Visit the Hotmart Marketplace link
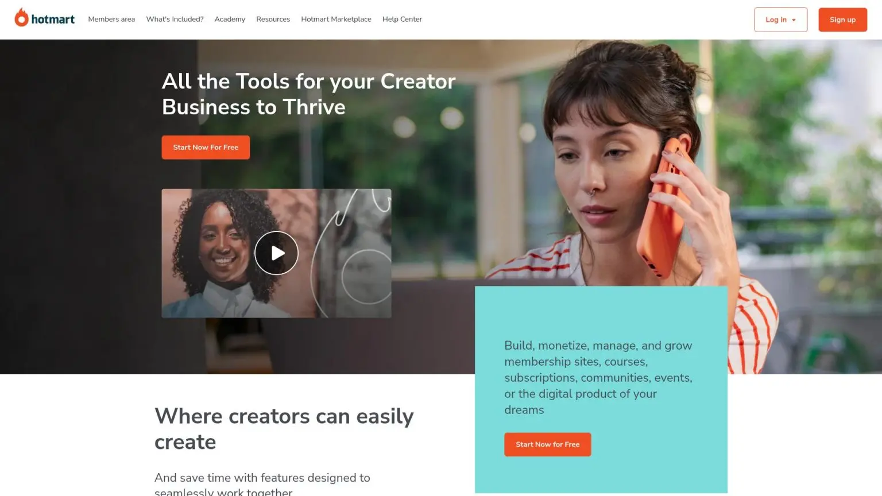This screenshot has width=882, height=496. coord(336,20)
